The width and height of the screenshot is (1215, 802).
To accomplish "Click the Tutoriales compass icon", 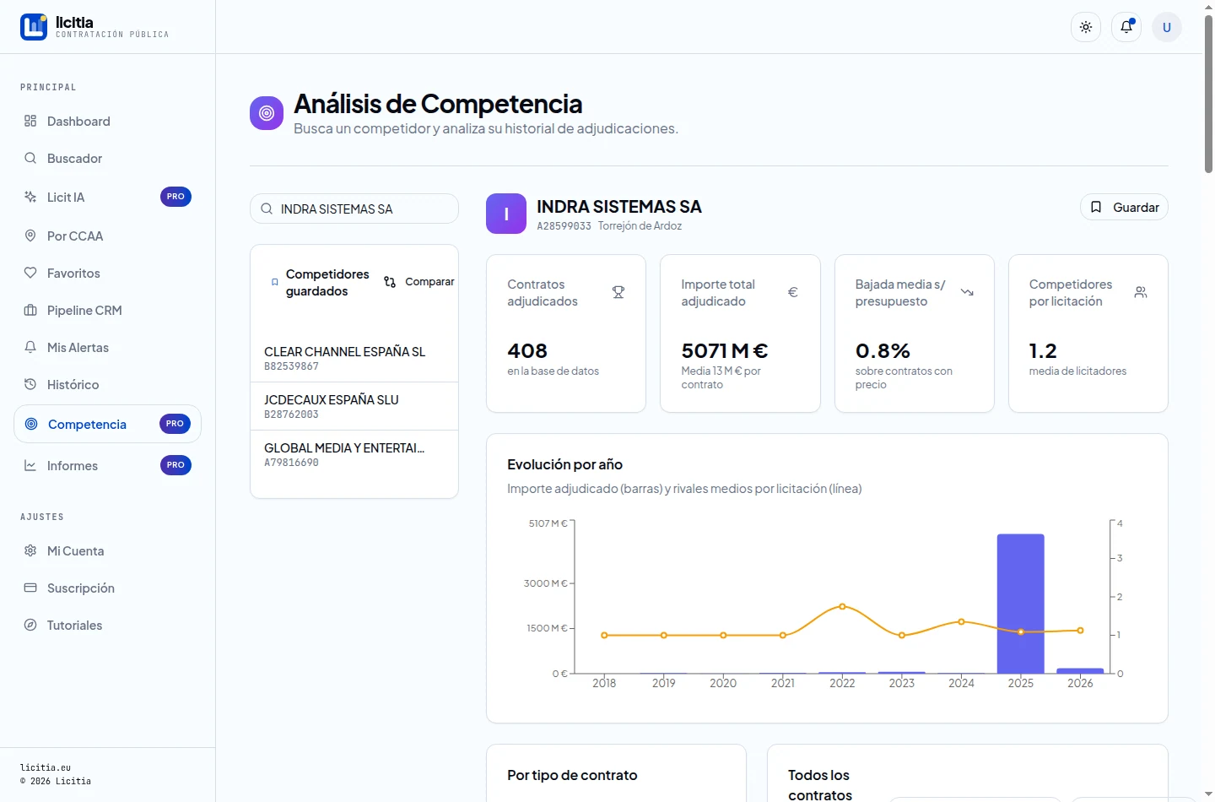I will click(x=30, y=625).
